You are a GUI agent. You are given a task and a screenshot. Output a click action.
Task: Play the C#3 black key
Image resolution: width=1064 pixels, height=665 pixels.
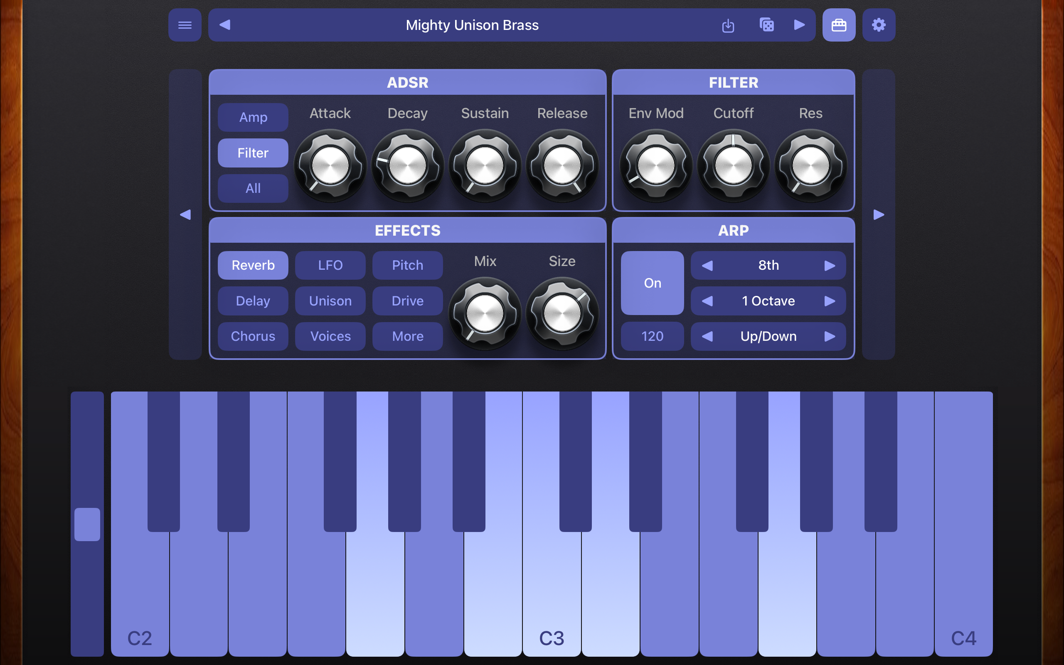(576, 461)
